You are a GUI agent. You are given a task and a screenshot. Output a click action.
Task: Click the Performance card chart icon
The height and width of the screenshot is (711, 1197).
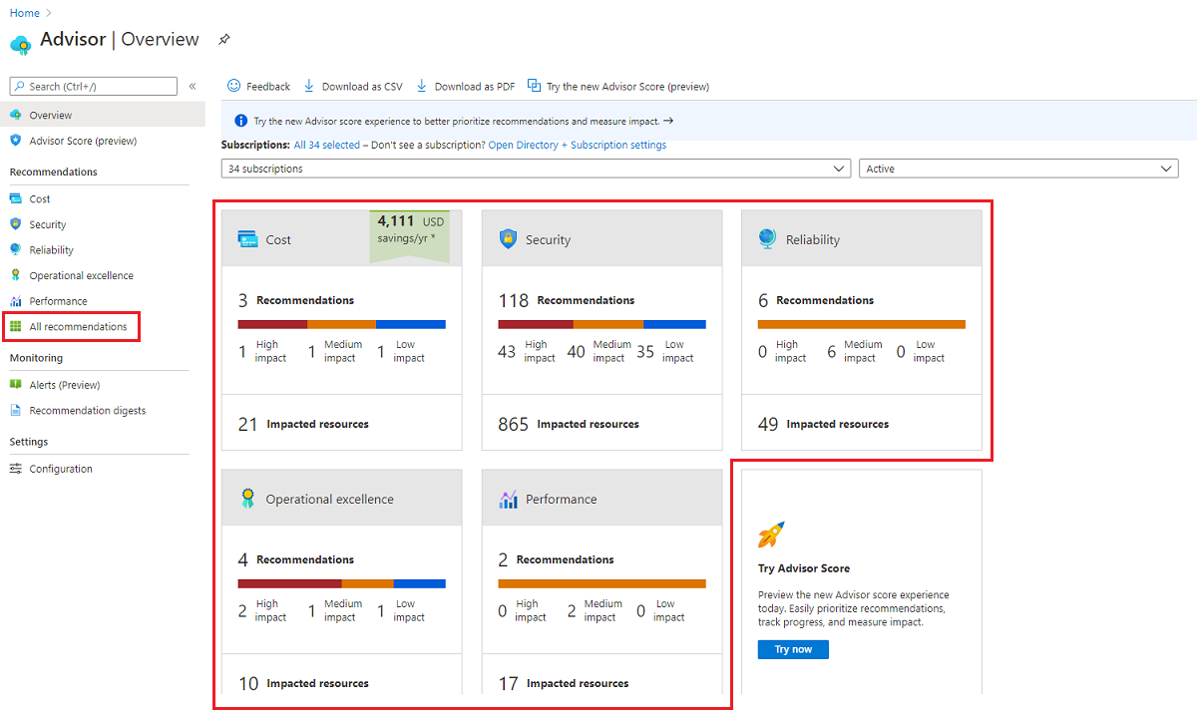click(508, 499)
